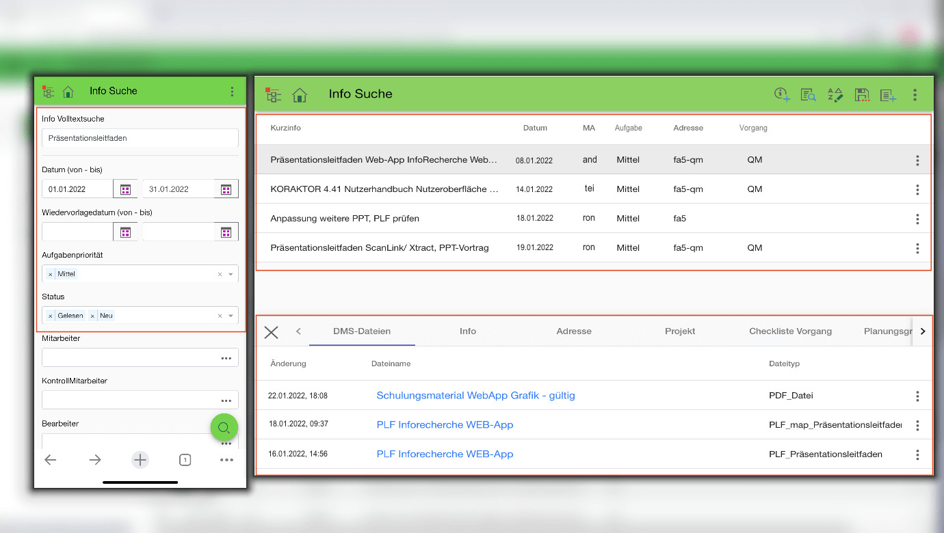Click the add info icon in toolbar
Viewport: 944px width, 533px height.
(x=782, y=95)
